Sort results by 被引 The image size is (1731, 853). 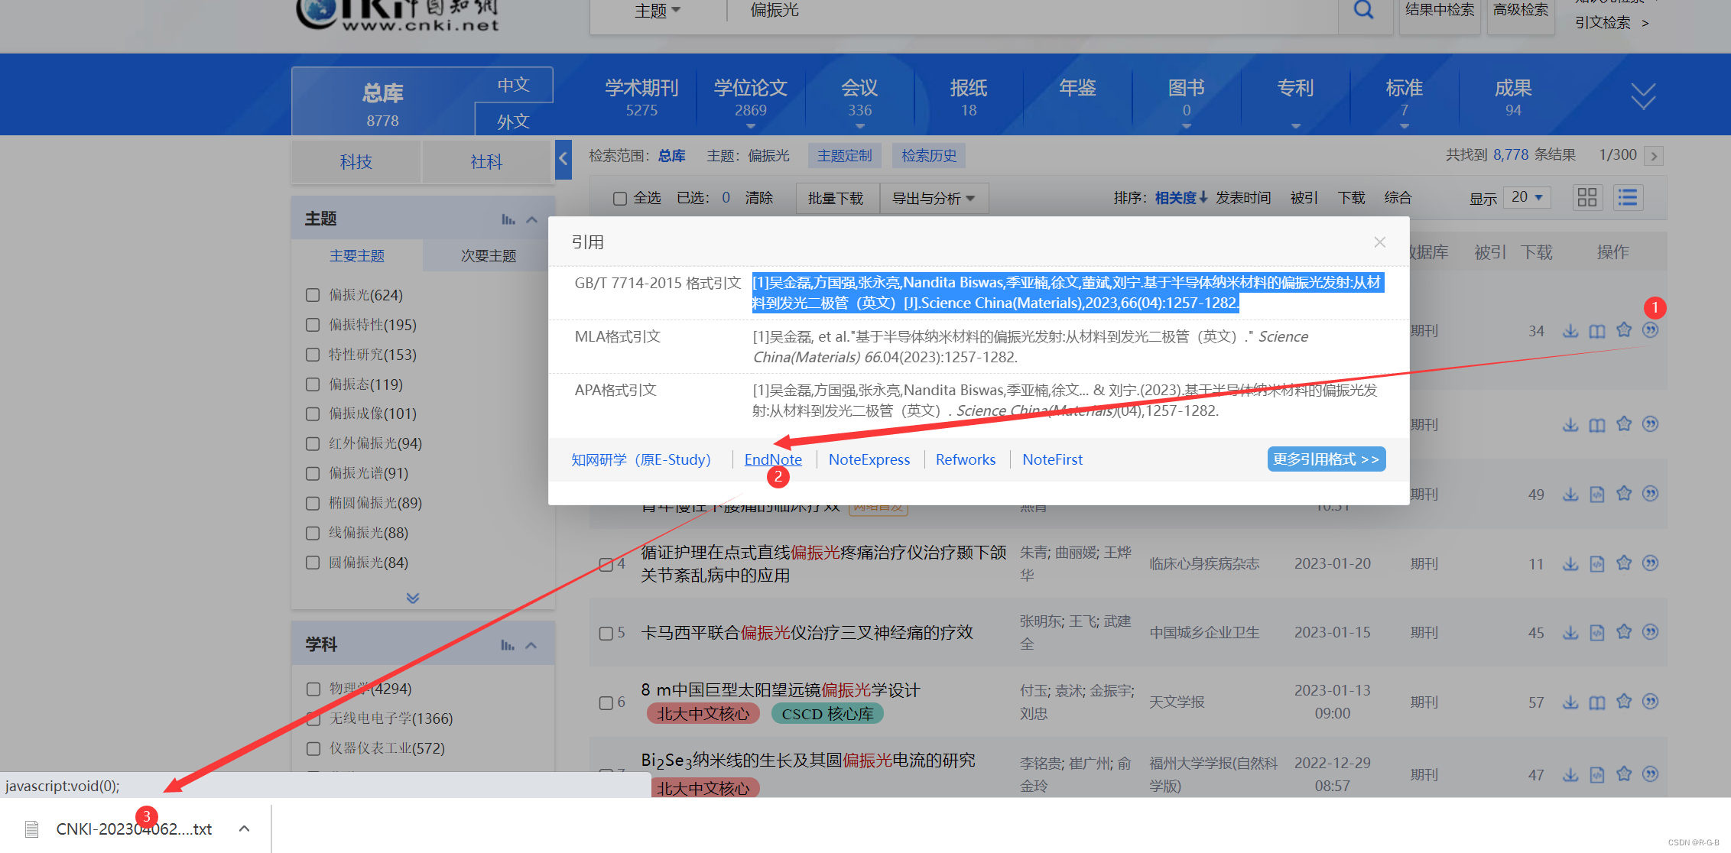[1304, 198]
